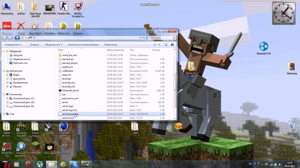
Task: Open the McAfee Security desktop shortcut
Action: (78, 9)
